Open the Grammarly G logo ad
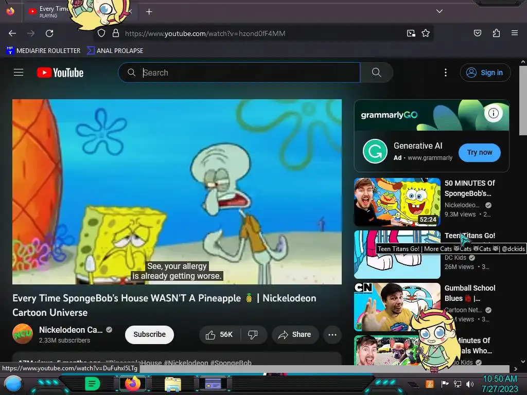 coord(375,151)
